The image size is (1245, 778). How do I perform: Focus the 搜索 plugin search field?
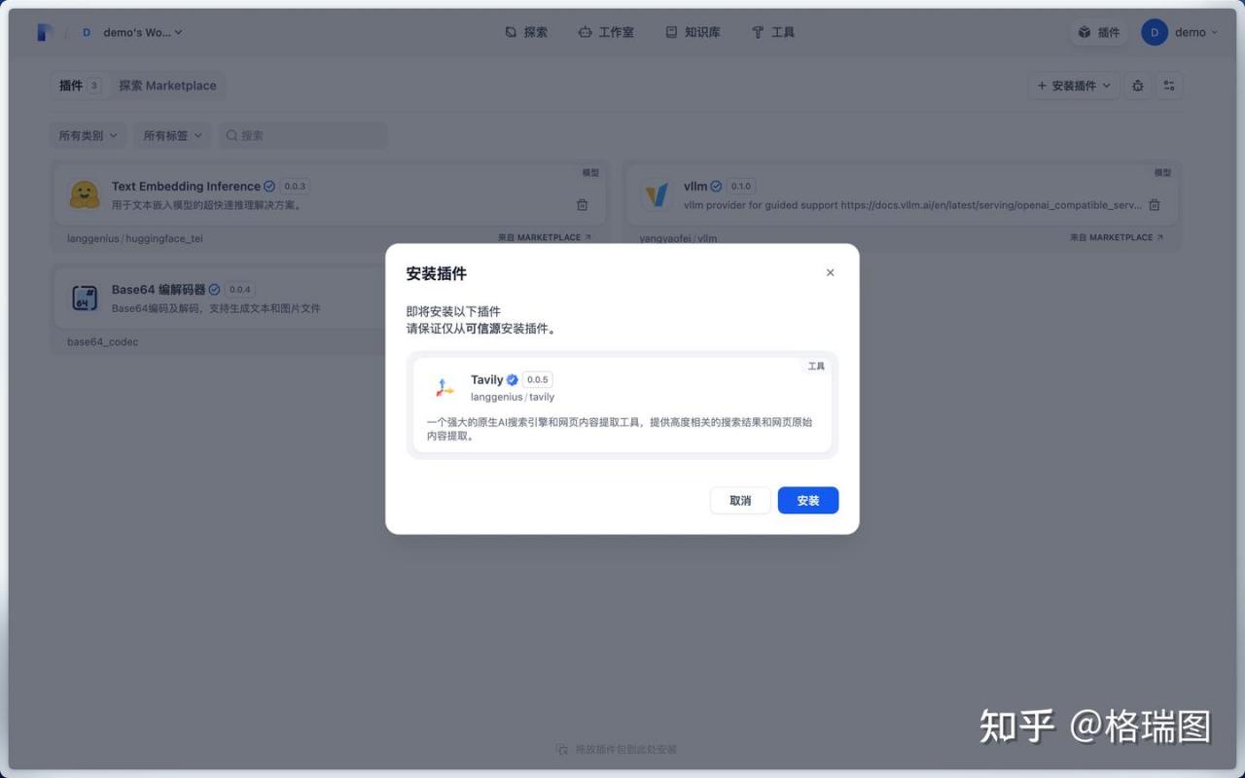[302, 135]
